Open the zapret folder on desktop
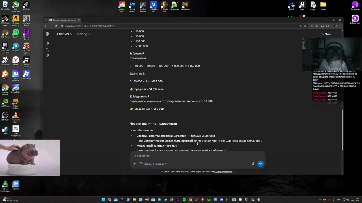Screen dimensions: 362x203 [x=323, y=6]
